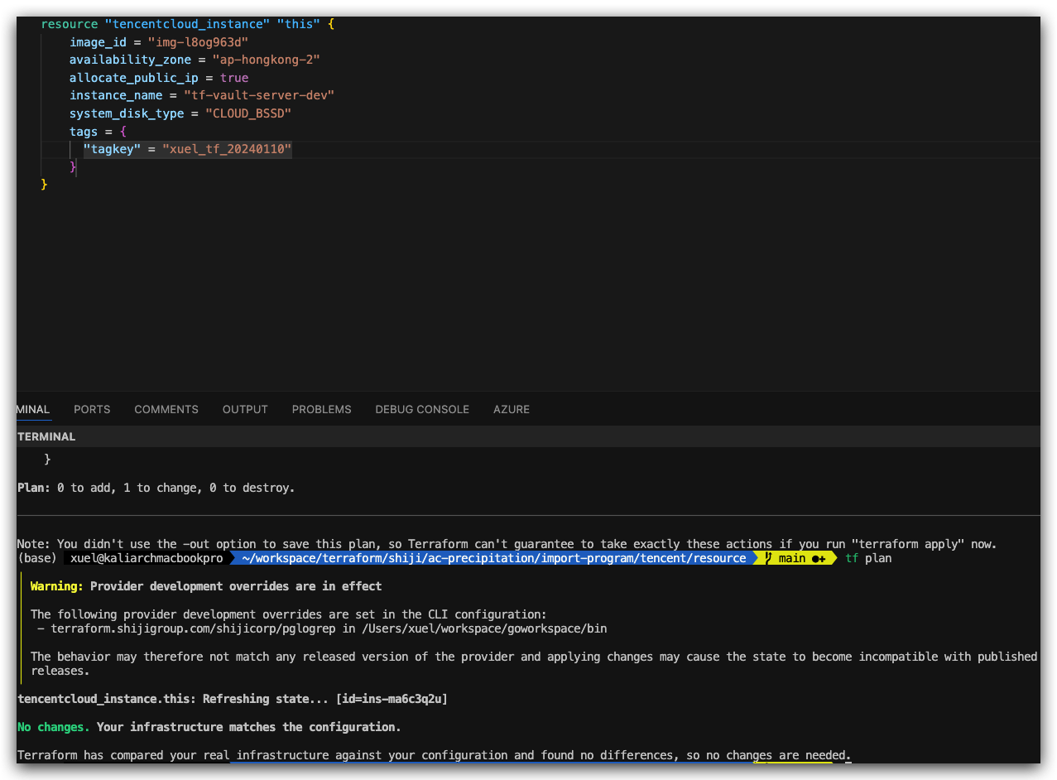
Task: Switch to the PORTS panel tab
Action: (92, 409)
